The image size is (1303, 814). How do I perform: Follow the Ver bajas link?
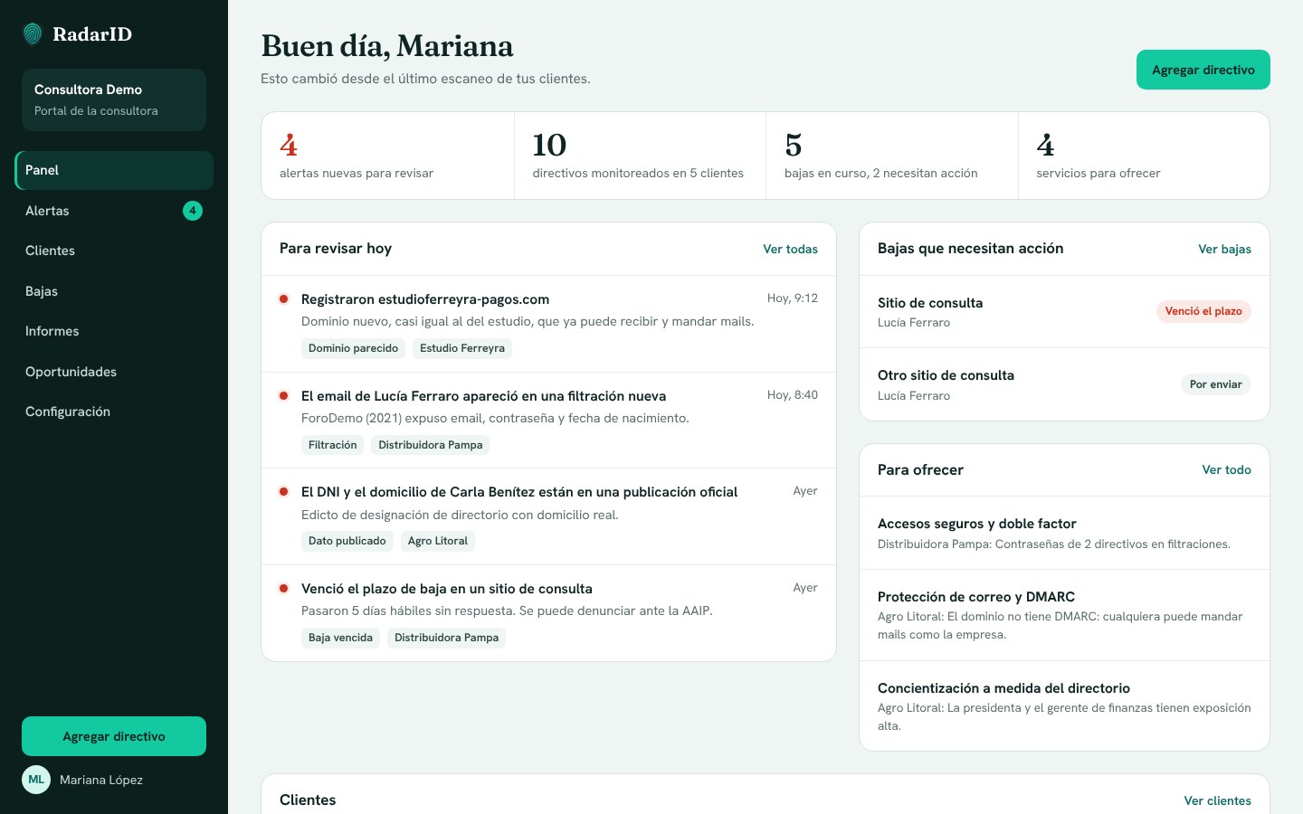coord(1224,249)
